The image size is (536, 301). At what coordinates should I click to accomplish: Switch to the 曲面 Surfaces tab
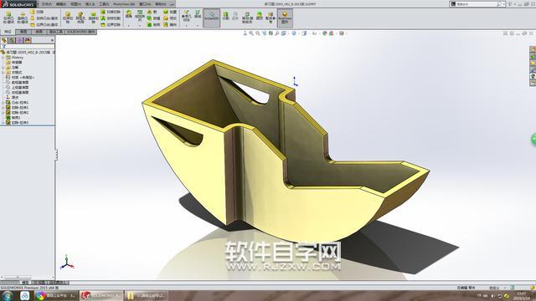click(x=39, y=32)
